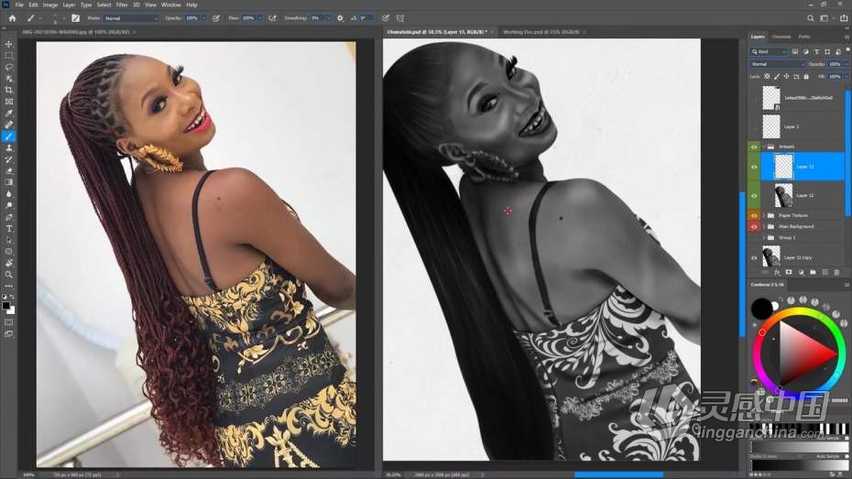The height and width of the screenshot is (479, 852).
Task: Add a layer mask via bottom icon
Action: [789, 272]
